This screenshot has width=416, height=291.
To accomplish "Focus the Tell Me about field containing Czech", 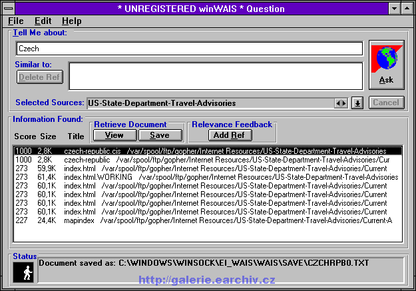I will (x=190, y=49).
